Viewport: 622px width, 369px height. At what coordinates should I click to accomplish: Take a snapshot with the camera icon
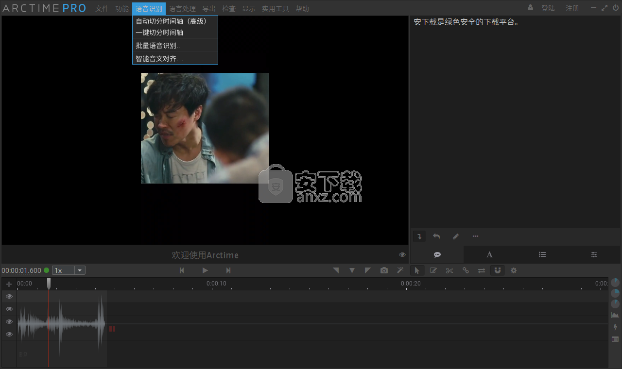click(384, 270)
